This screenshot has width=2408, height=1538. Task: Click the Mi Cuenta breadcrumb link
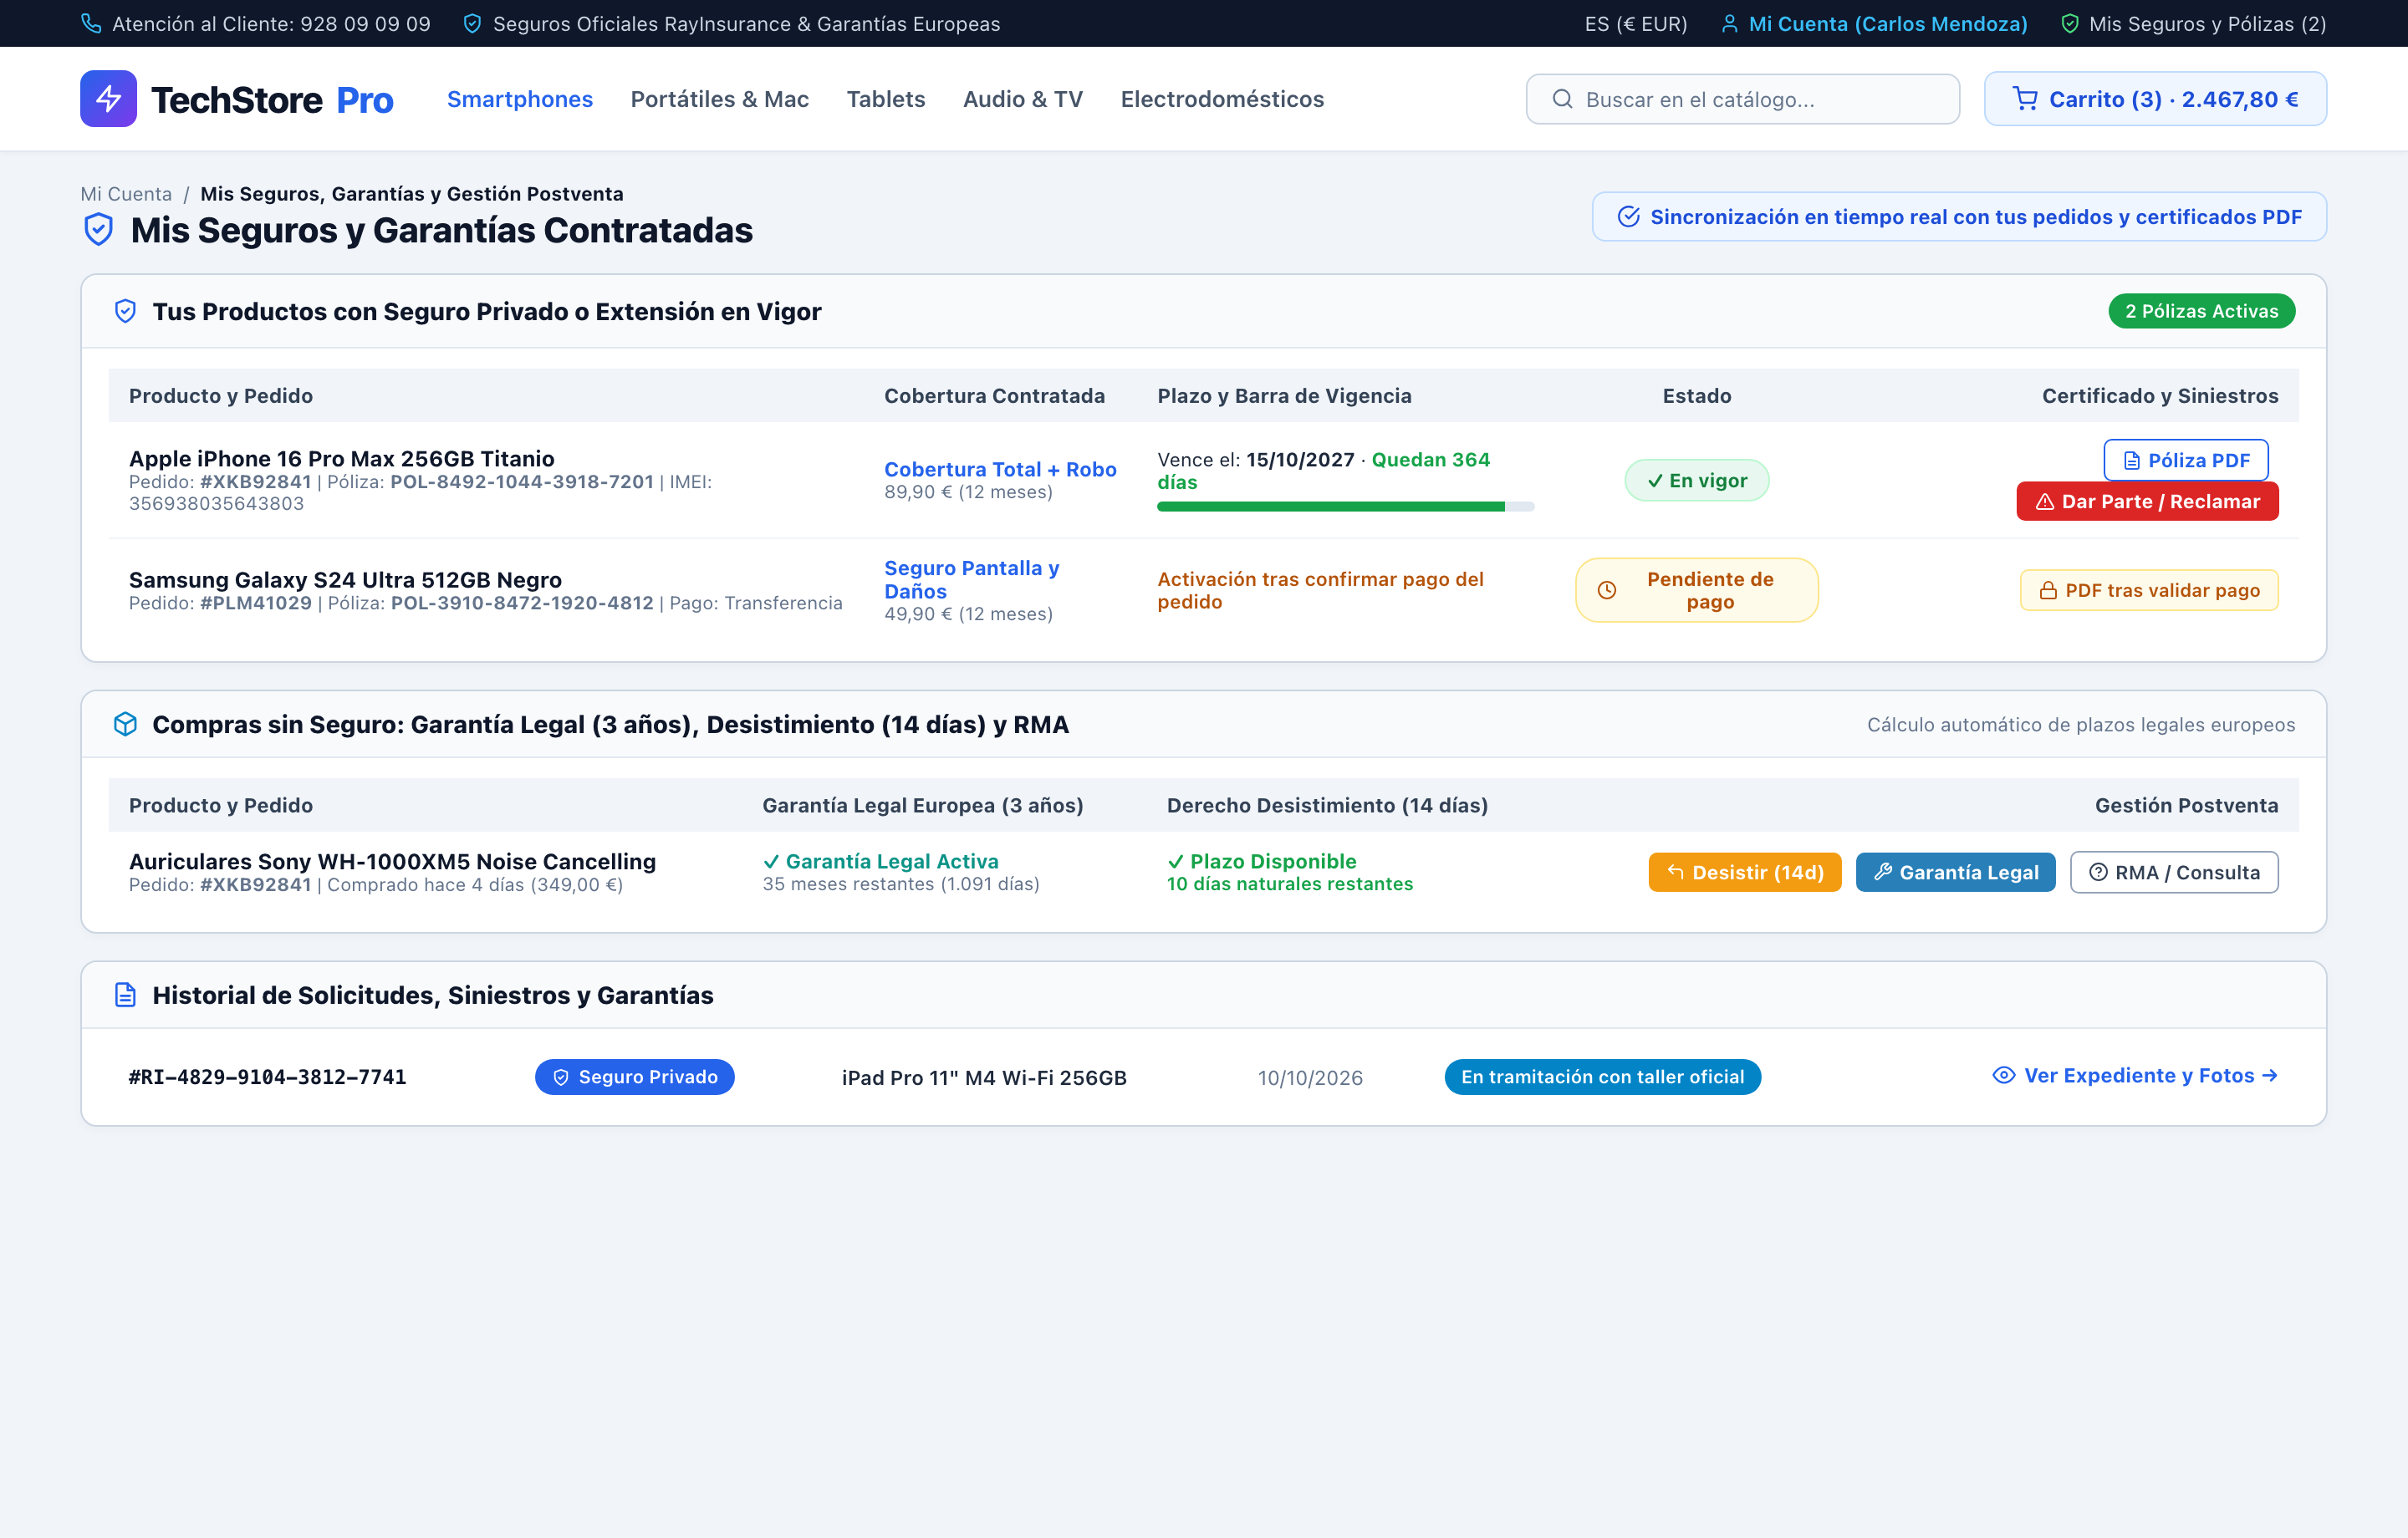pyautogui.click(x=126, y=194)
